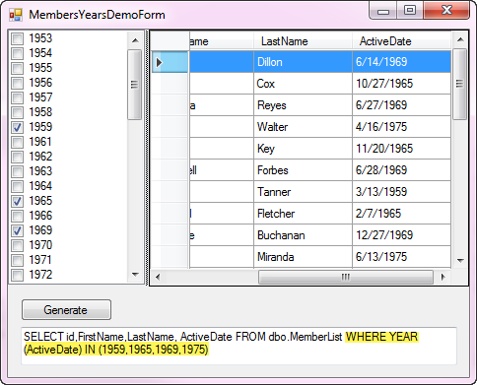
Task: Click the 6/13/1975 date cell
Action: tap(401, 257)
